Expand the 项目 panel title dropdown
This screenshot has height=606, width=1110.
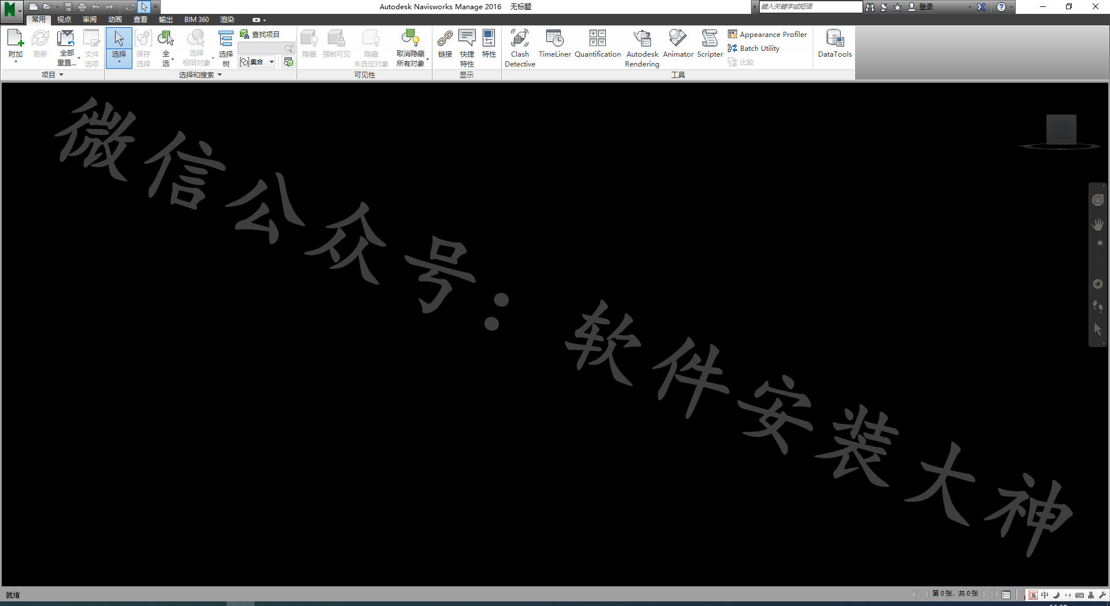pyautogui.click(x=52, y=75)
